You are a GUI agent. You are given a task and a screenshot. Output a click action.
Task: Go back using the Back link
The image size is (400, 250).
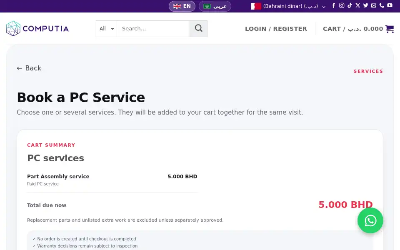(x=29, y=68)
